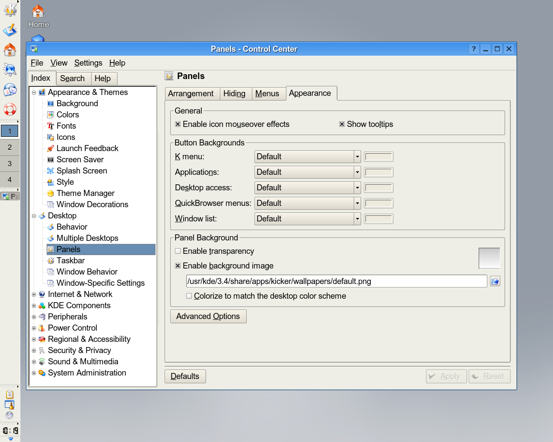Click the Fonts icon in the tree

click(x=51, y=126)
